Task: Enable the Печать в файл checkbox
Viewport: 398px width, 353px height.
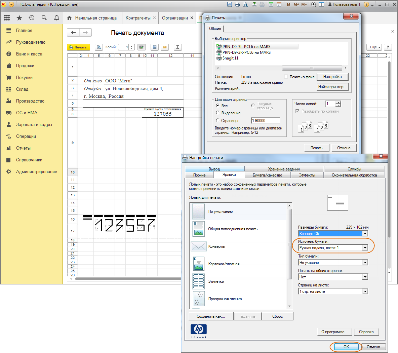Action: 286,77
